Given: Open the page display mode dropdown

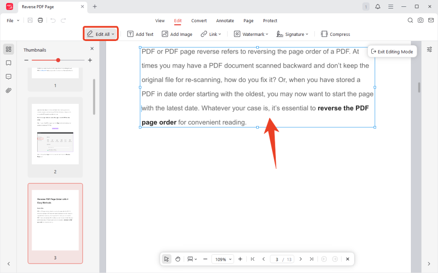Looking at the screenshot, I should pyautogui.click(x=192, y=259).
